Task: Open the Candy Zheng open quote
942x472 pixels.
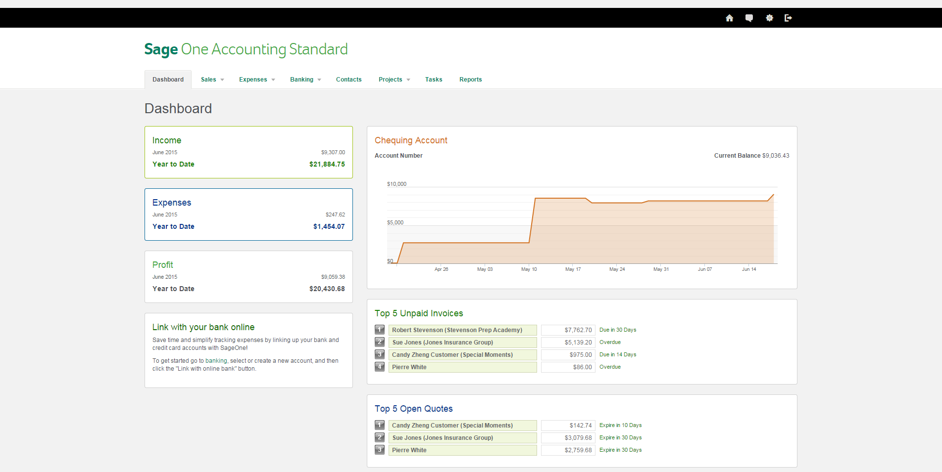Action: click(462, 425)
